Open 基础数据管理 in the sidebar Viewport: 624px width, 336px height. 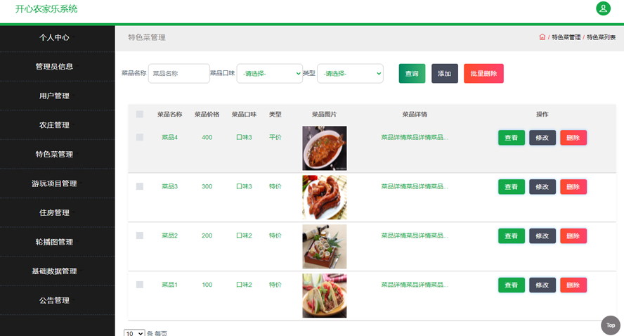coord(54,271)
